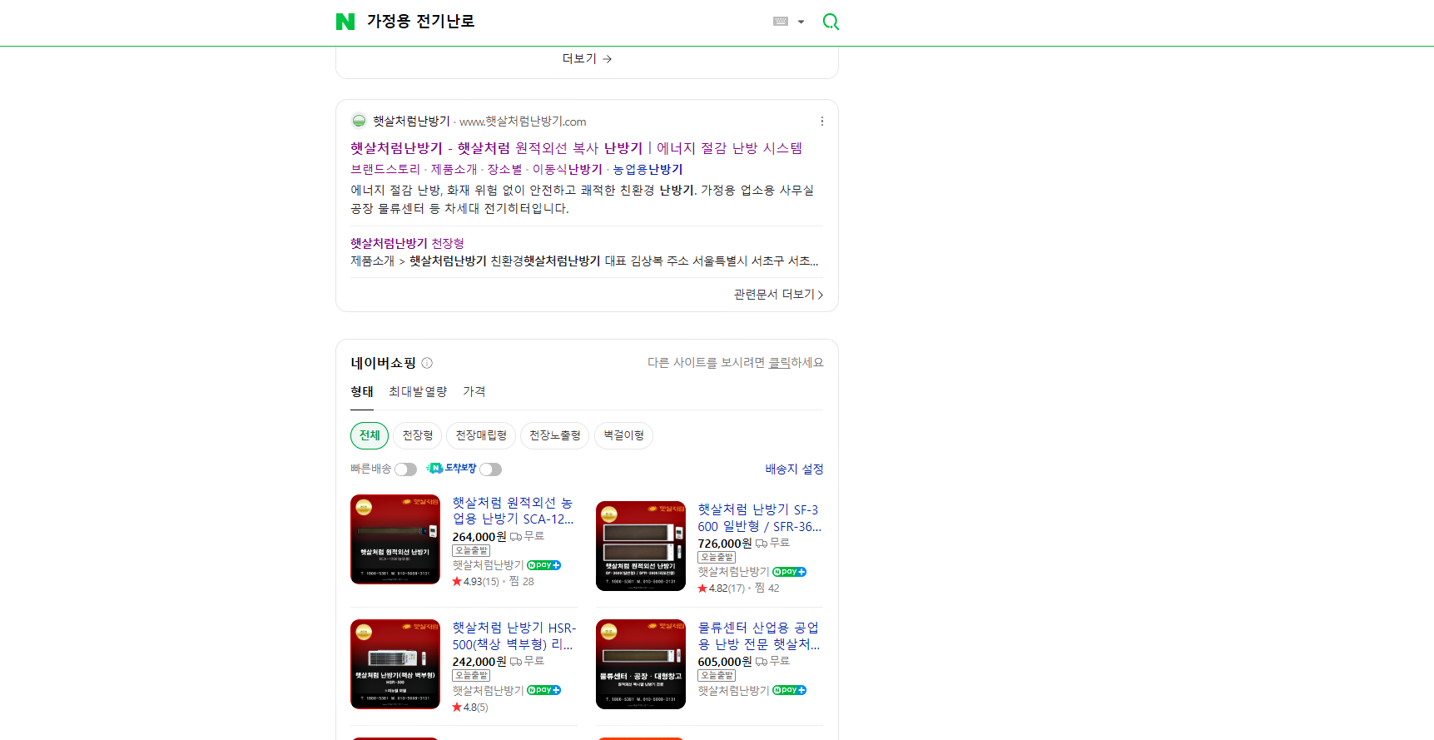Click the Npay+ badge on the 242,000원 item
The image size is (1434, 740).
[x=544, y=690]
